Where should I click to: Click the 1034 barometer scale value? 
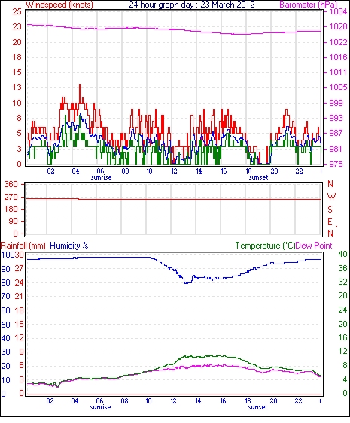[338, 11]
